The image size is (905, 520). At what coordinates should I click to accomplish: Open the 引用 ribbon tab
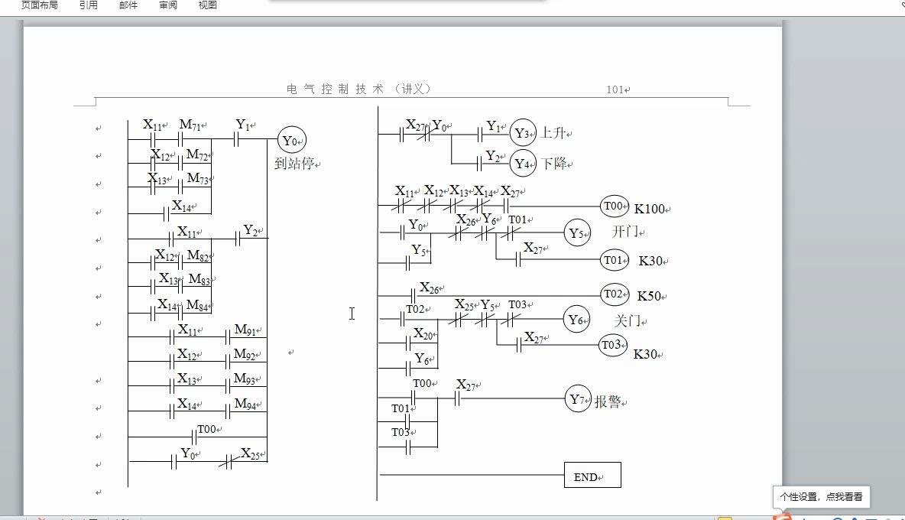[x=88, y=5]
